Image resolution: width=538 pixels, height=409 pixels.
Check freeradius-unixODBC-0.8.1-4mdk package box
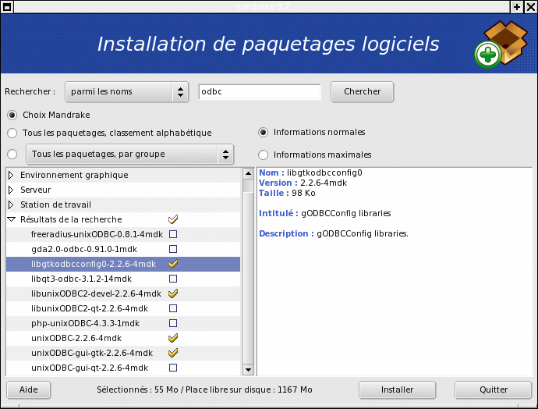tap(173, 234)
